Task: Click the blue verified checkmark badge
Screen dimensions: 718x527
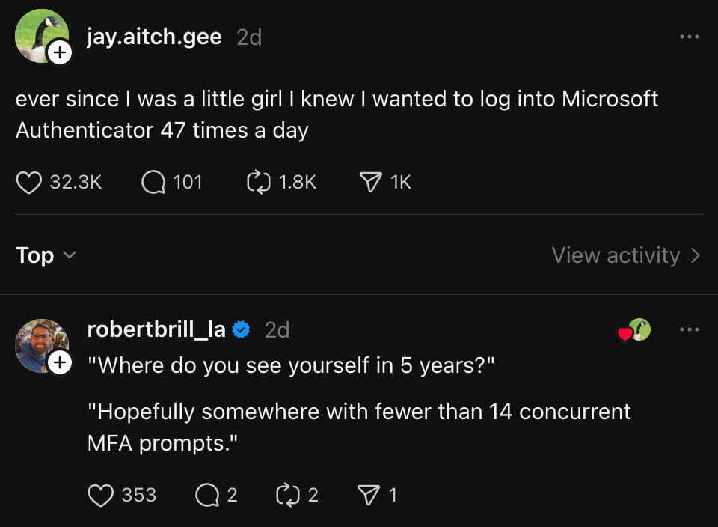Action: pos(240,329)
